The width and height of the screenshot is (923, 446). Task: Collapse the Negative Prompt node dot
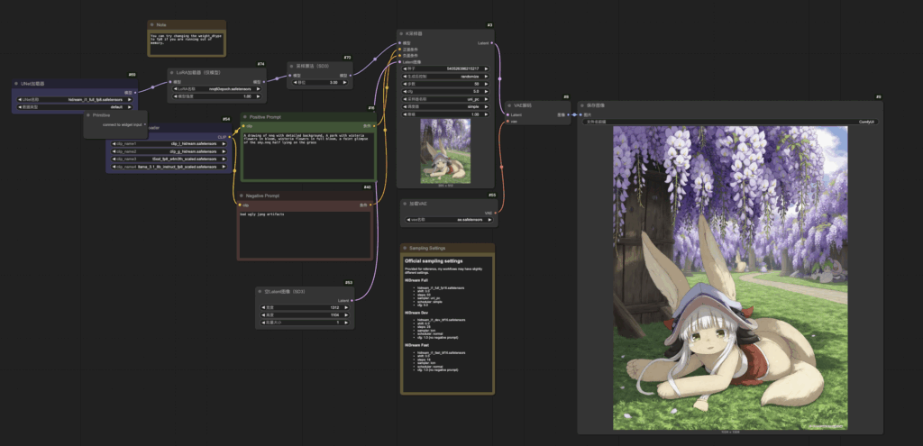click(x=242, y=196)
